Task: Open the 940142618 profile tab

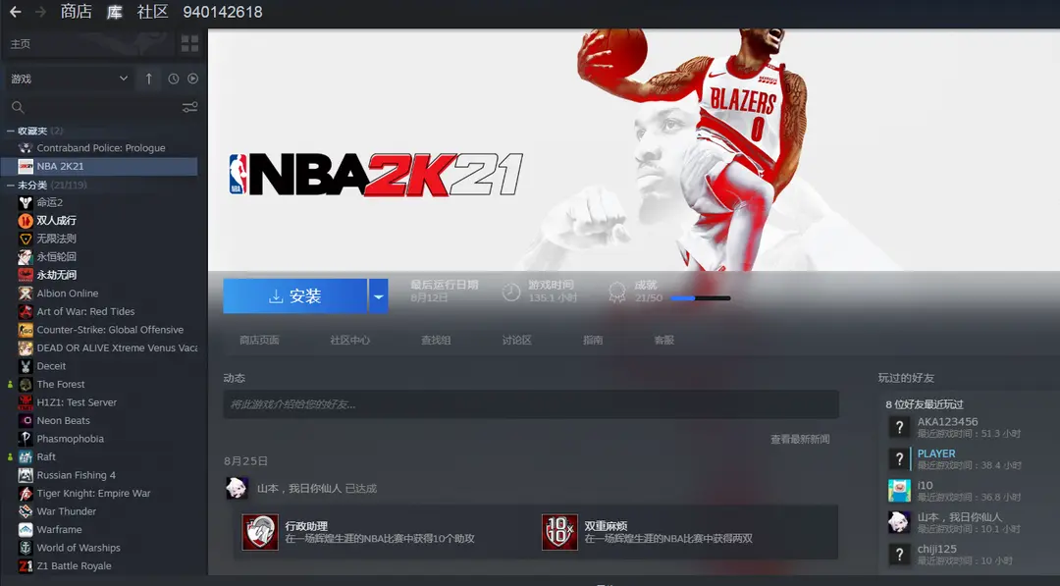Action: [223, 12]
